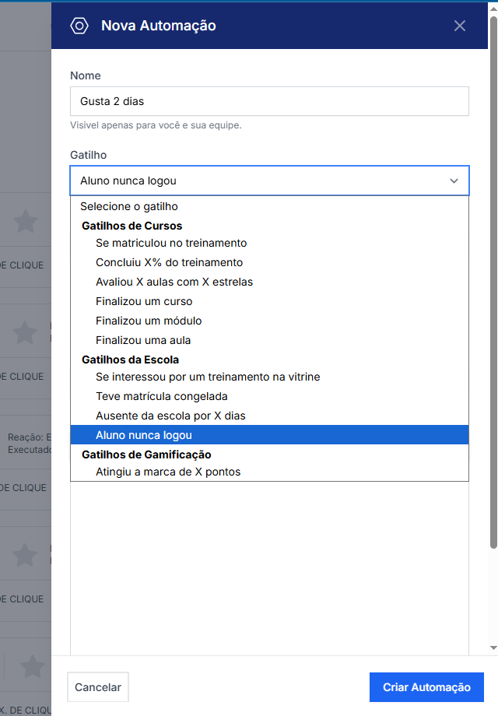Choose 'Se interessou por um treinamento na vitrine'
The image size is (498, 716).
tap(208, 377)
